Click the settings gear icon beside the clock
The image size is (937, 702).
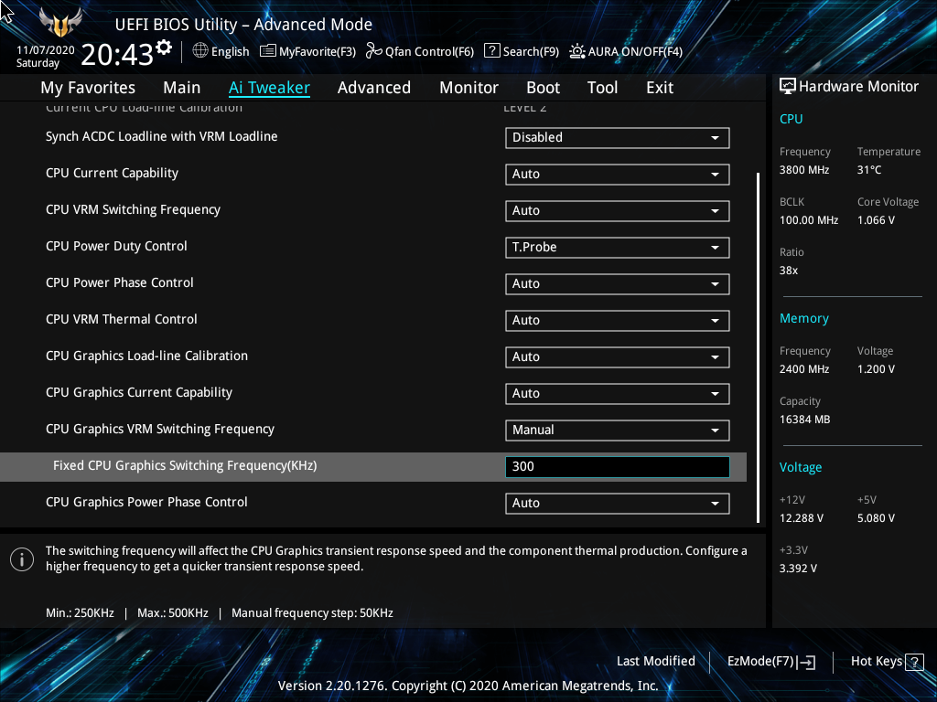tap(164, 47)
